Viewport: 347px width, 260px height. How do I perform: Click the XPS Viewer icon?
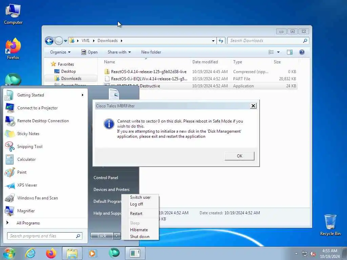10,186
